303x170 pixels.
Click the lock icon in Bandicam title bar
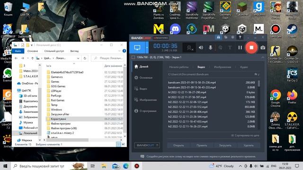218,37
